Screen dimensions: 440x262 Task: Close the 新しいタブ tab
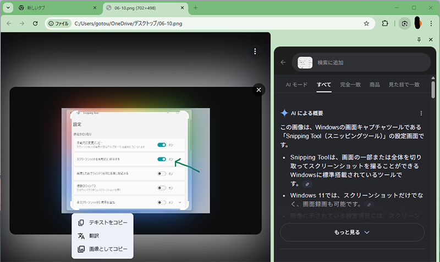click(x=95, y=8)
